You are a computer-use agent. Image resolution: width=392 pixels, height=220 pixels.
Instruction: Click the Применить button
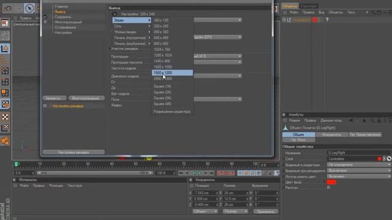tap(265, 211)
